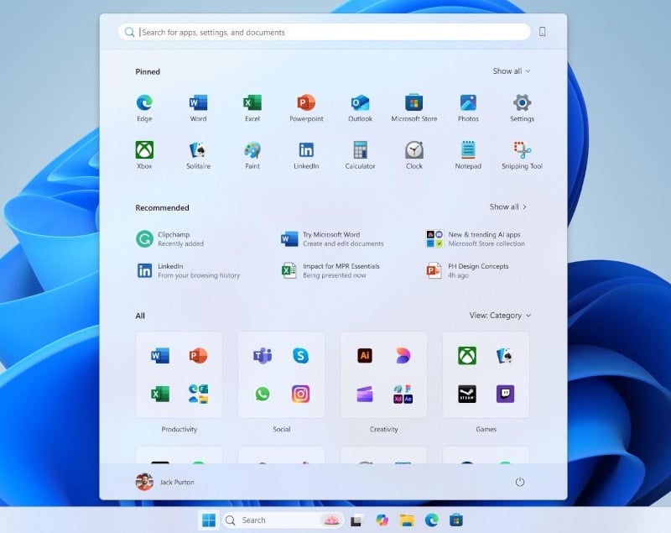Viewport: 671px width, 533px height.
Task: Open Impact for MPR Essentials workbook
Action: (x=330, y=270)
